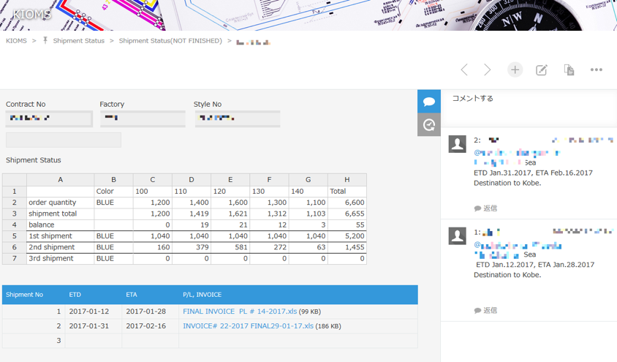Open avatar of comment 2 author
The image size is (617, 362).
(457, 144)
